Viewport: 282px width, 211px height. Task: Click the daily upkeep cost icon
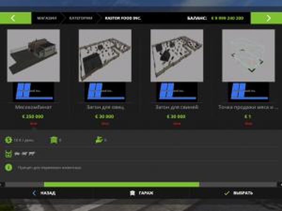(x=8, y=140)
